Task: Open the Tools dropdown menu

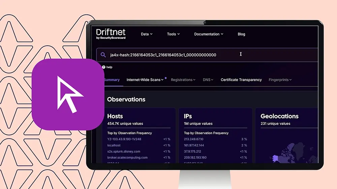Action: tap(173, 34)
